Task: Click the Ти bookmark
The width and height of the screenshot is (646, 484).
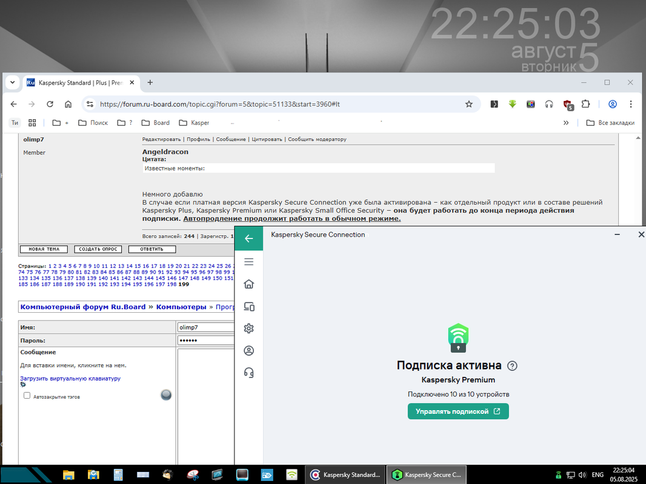Action: pos(15,123)
